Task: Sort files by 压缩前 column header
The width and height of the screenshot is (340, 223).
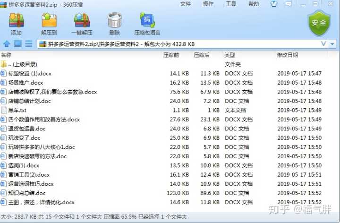Action: point(171,55)
